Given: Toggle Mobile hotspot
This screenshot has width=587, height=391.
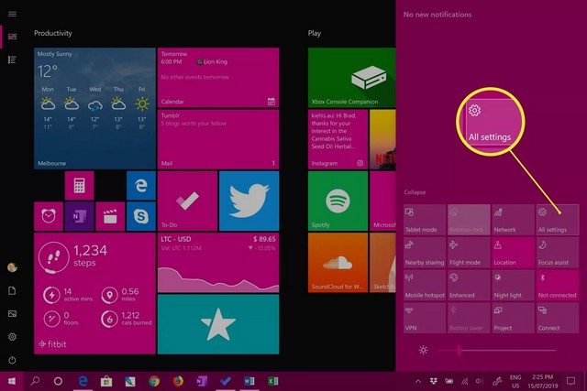Looking at the screenshot, I should click(425, 285).
